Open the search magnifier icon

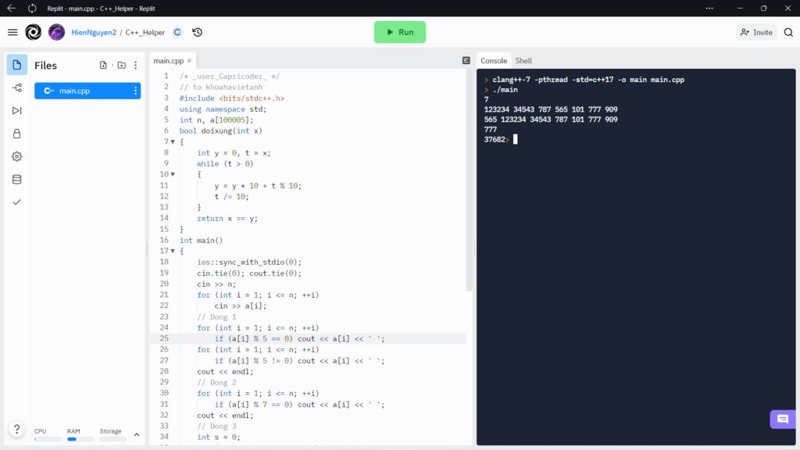788,32
